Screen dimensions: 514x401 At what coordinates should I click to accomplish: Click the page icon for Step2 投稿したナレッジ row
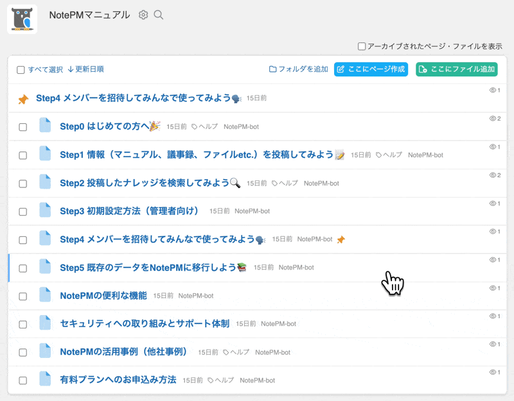pos(45,182)
